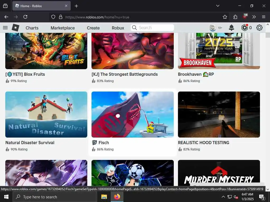Click REALISTIC HOOD TESTING title

click(204, 143)
